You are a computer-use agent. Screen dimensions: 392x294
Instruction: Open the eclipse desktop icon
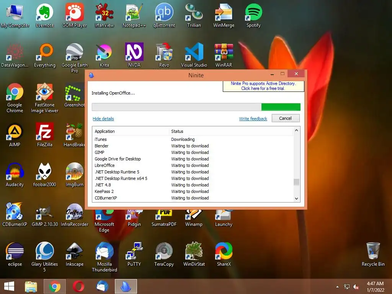tap(15, 254)
